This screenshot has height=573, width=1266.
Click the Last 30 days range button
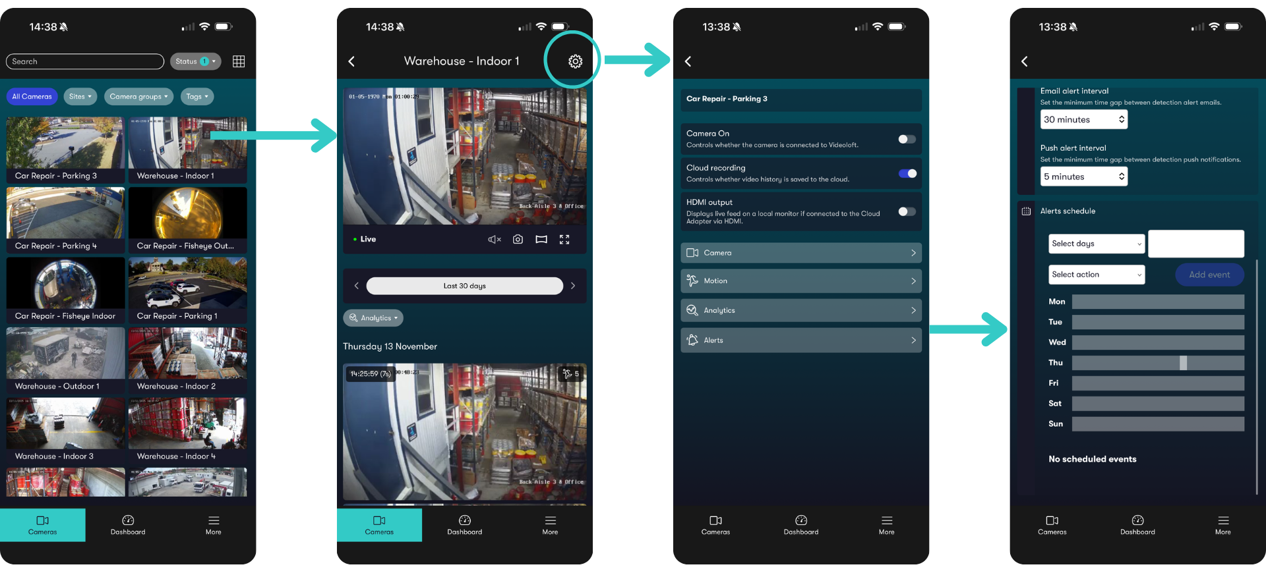point(465,286)
